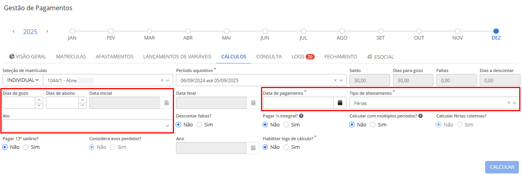Screen dimensions: 522x175
Task: Select Não for Descontar faltas
Action: (179, 124)
